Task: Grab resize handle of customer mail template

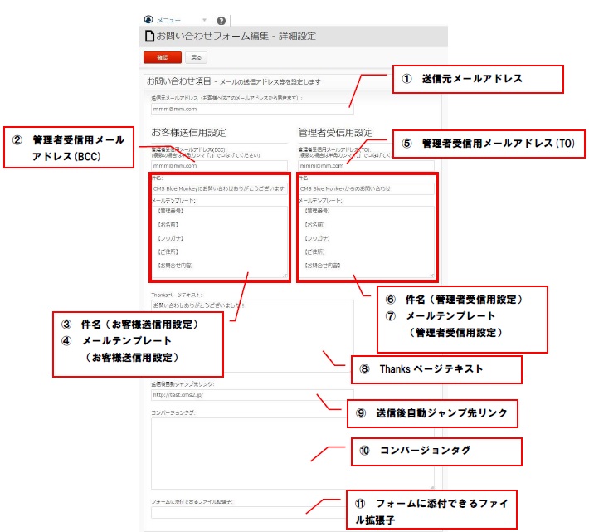Action: (x=285, y=276)
